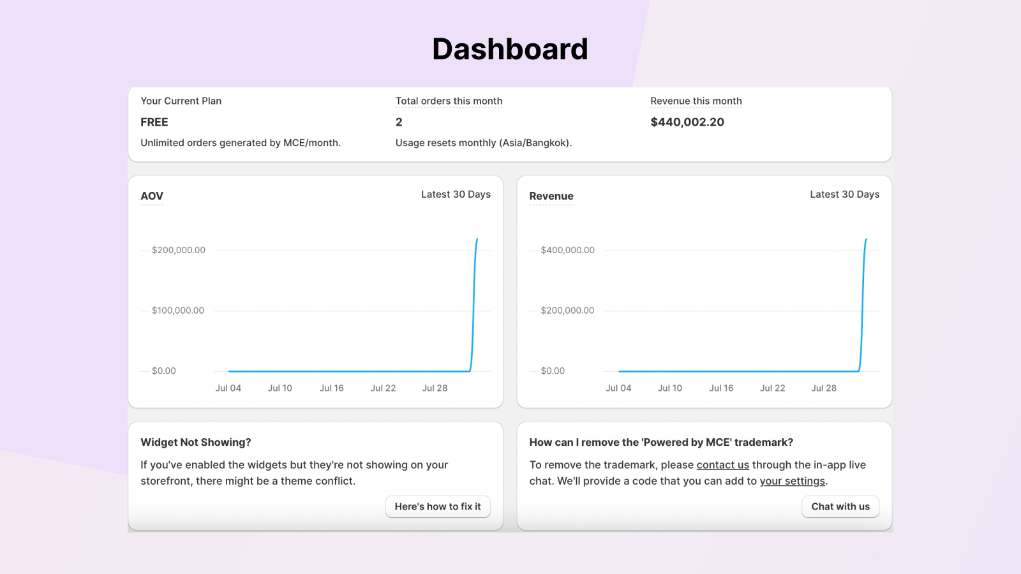Click the $440,002.20 revenue figure
This screenshot has width=1021, height=574.
click(687, 122)
